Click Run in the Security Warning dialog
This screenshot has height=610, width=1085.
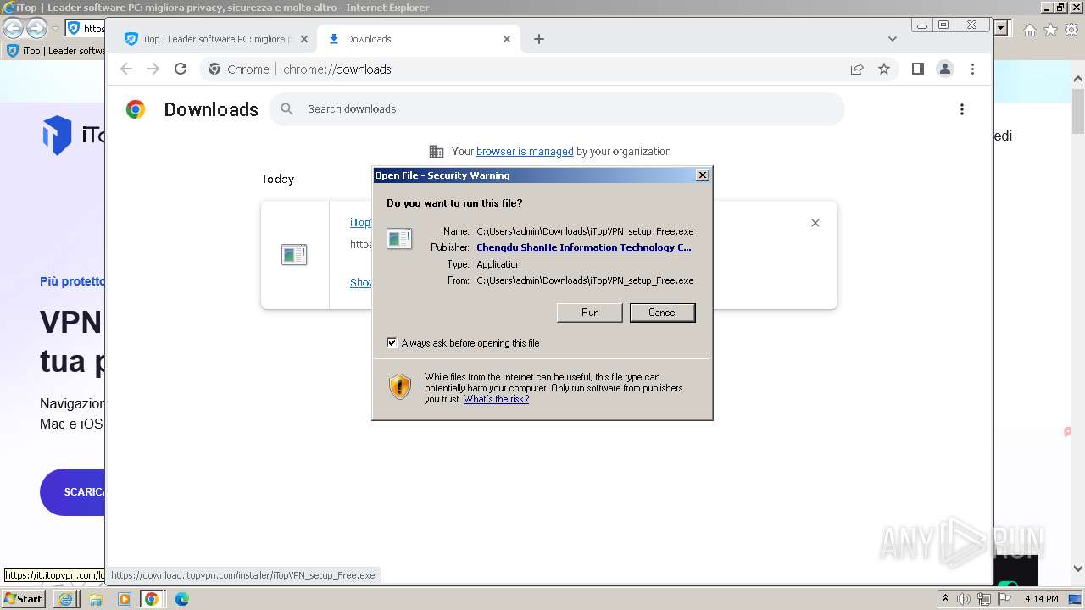(590, 313)
